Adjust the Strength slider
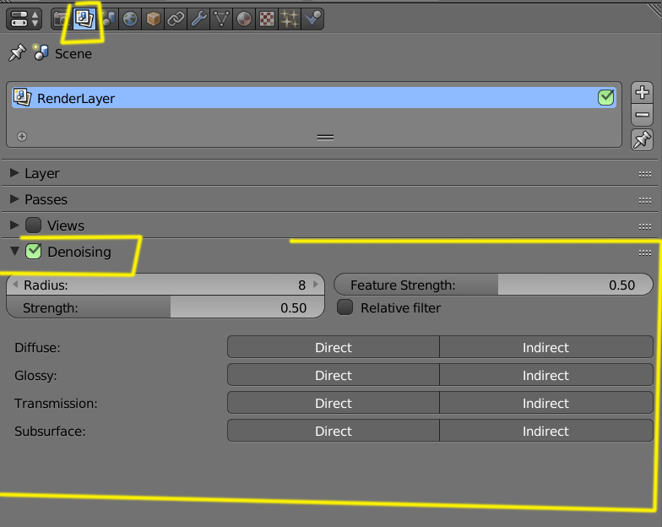The image size is (662, 527). pos(165,307)
